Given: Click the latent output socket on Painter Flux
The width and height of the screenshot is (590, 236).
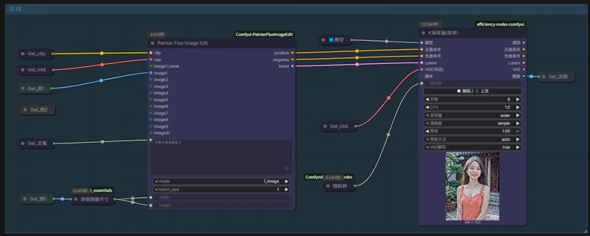Looking at the screenshot, I should (293, 66).
